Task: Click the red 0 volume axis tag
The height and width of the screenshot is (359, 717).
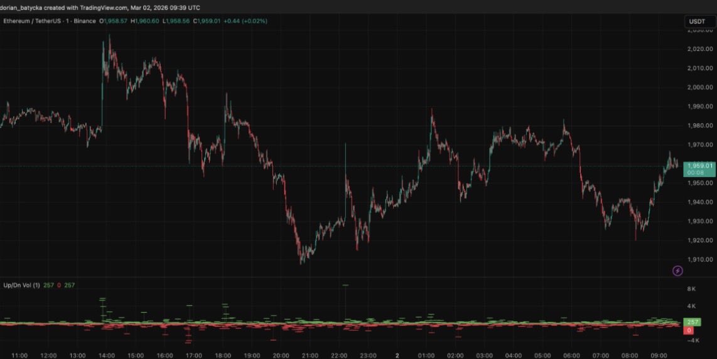Action: [689, 330]
